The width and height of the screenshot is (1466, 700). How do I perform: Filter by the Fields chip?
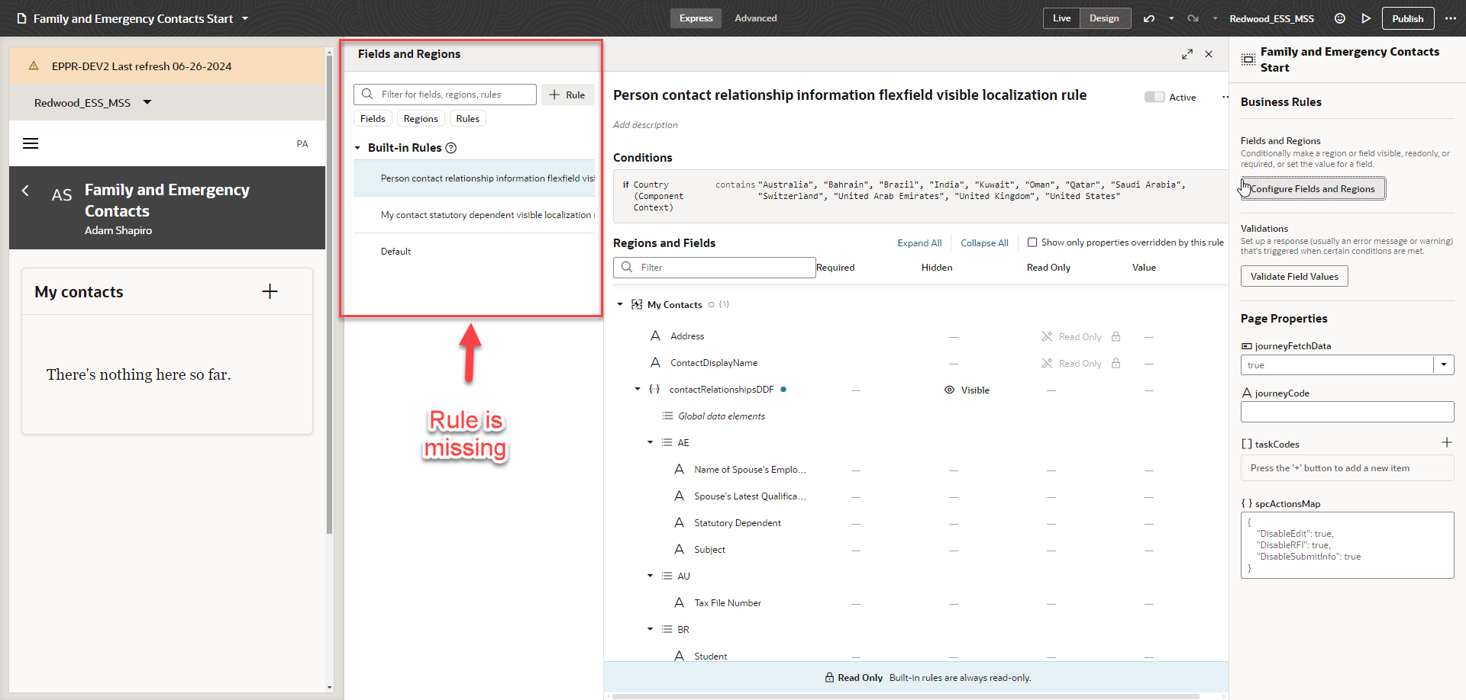tap(373, 118)
